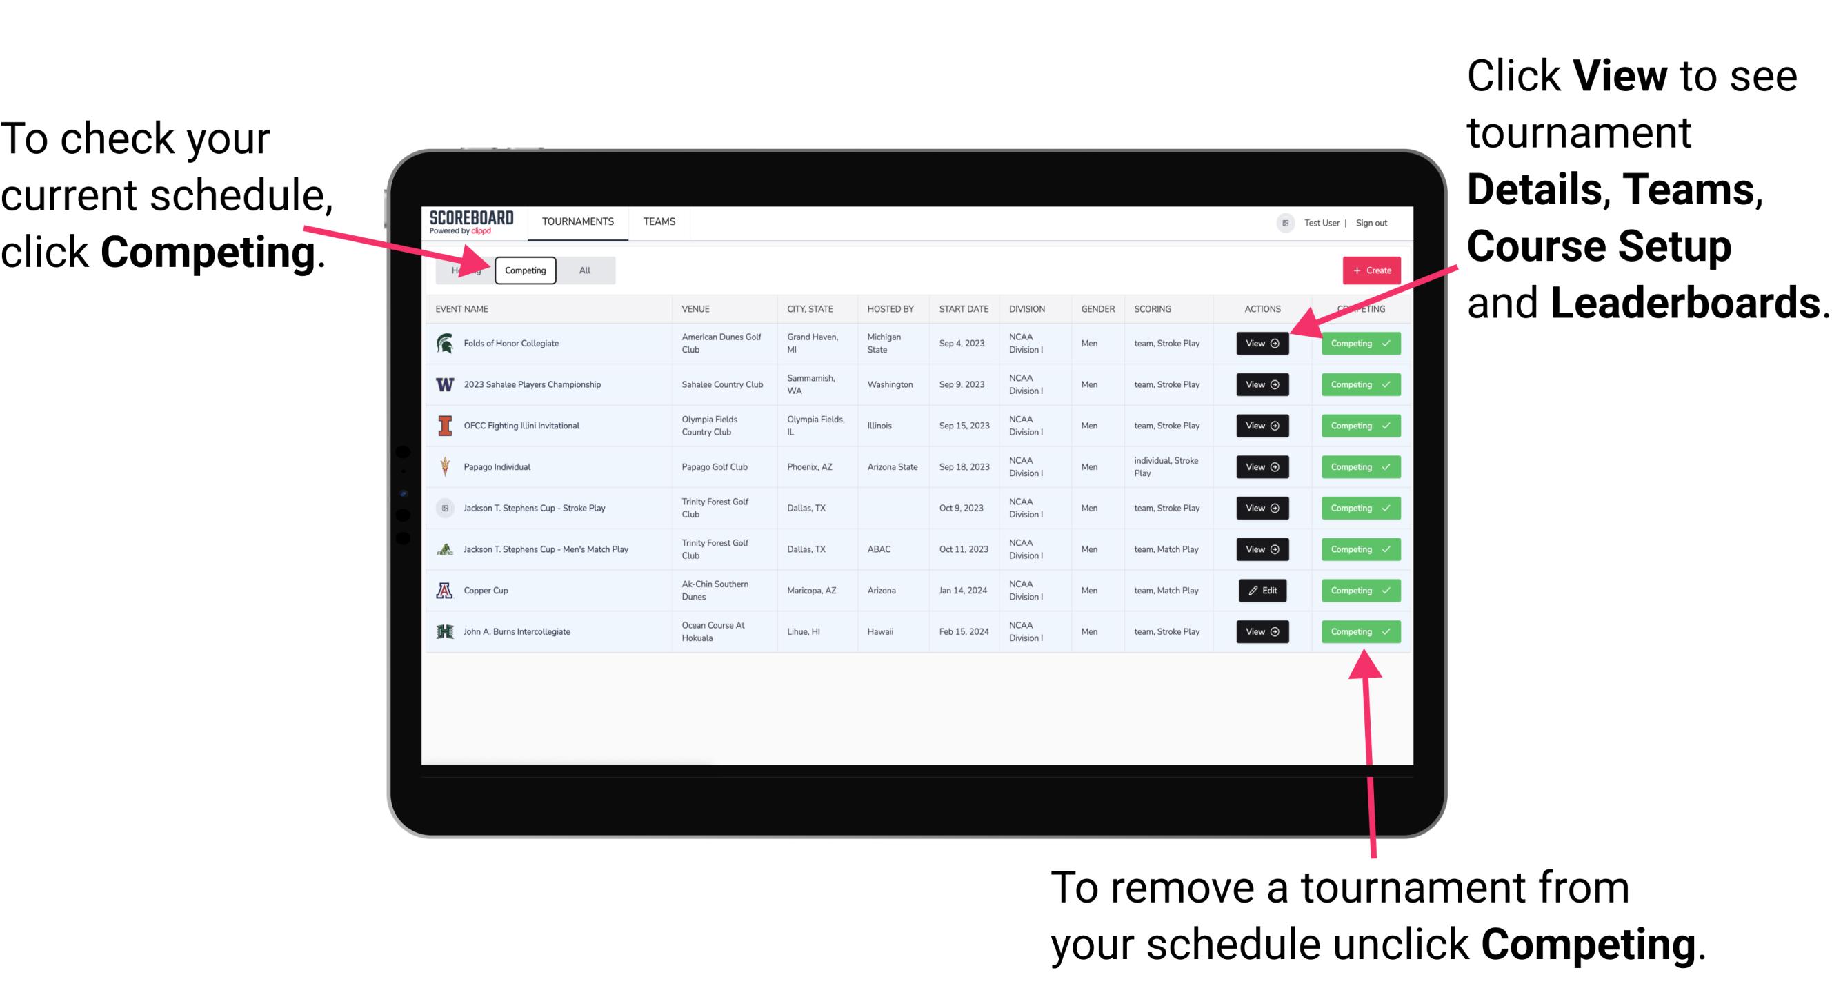Toggle Competing status for 2023 Sahalee Players Championship

(x=1356, y=385)
